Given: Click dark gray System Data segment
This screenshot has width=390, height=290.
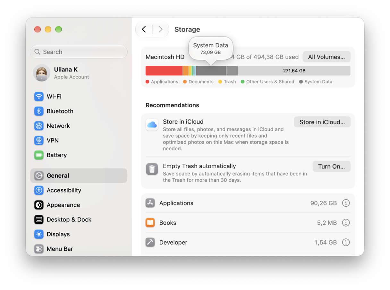Looking at the screenshot, I should (211, 71).
